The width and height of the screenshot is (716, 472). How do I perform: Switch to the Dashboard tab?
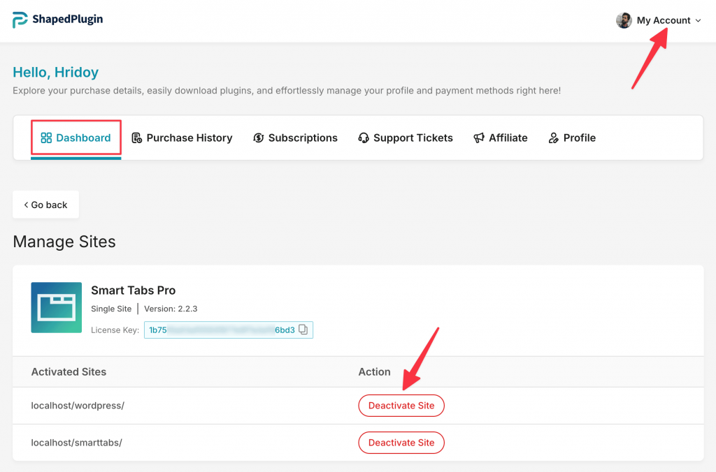76,138
